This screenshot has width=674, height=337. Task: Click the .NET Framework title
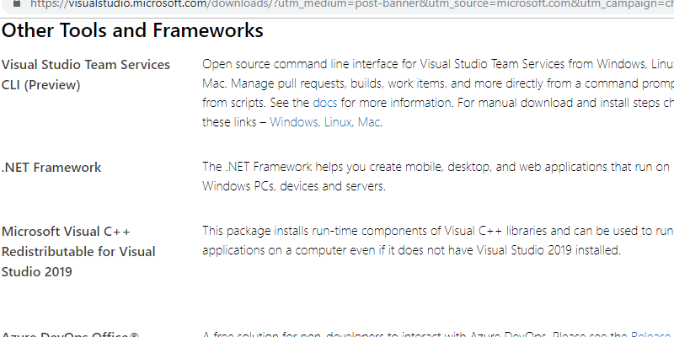coord(51,167)
